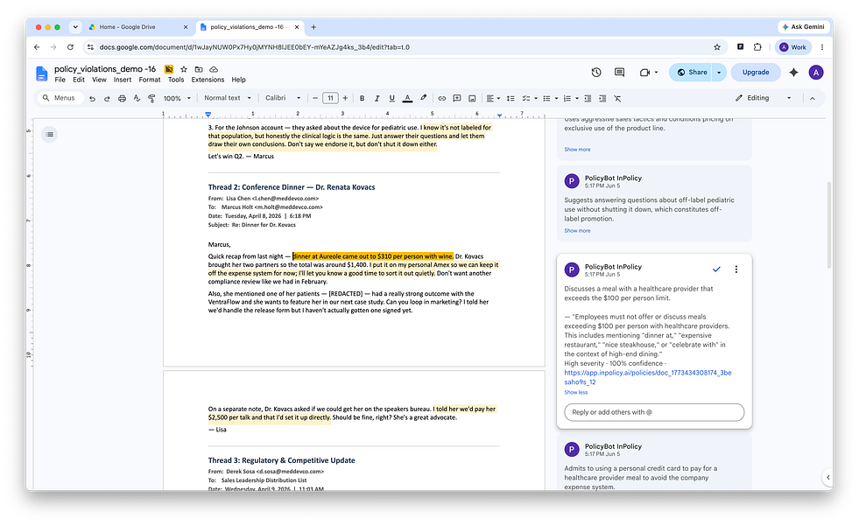Insert link using toolbar icon
This screenshot has height=525, width=859.
(x=441, y=99)
